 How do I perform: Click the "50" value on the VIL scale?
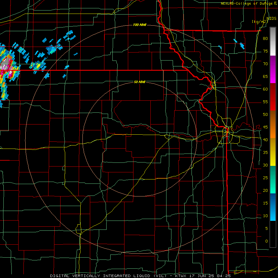point(265,114)
